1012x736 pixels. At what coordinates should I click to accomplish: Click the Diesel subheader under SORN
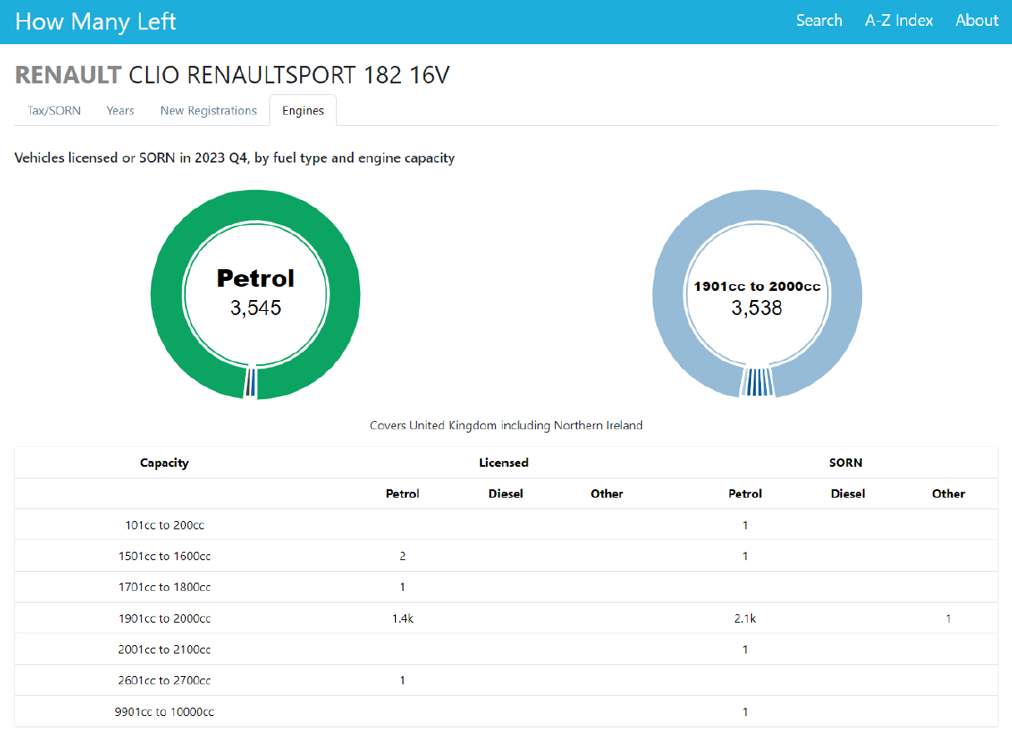(848, 493)
